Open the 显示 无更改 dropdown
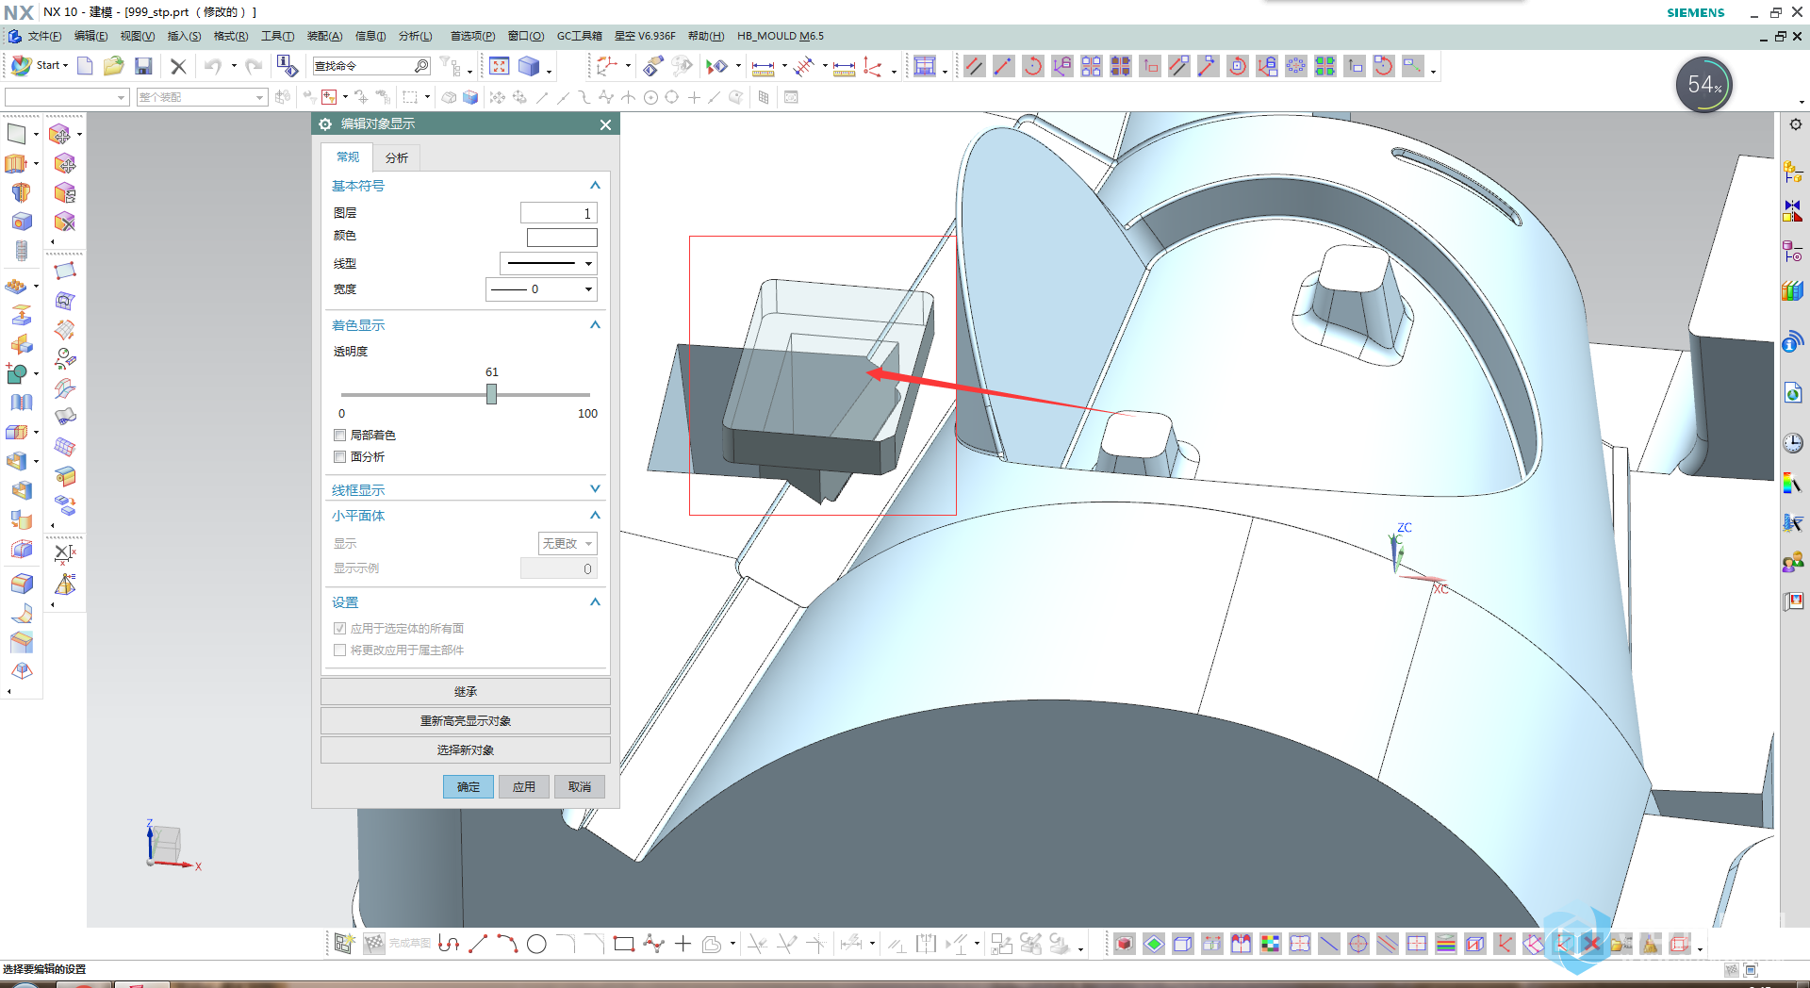The image size is (1810, 988). pyautogui.click(x=568, y=544)
